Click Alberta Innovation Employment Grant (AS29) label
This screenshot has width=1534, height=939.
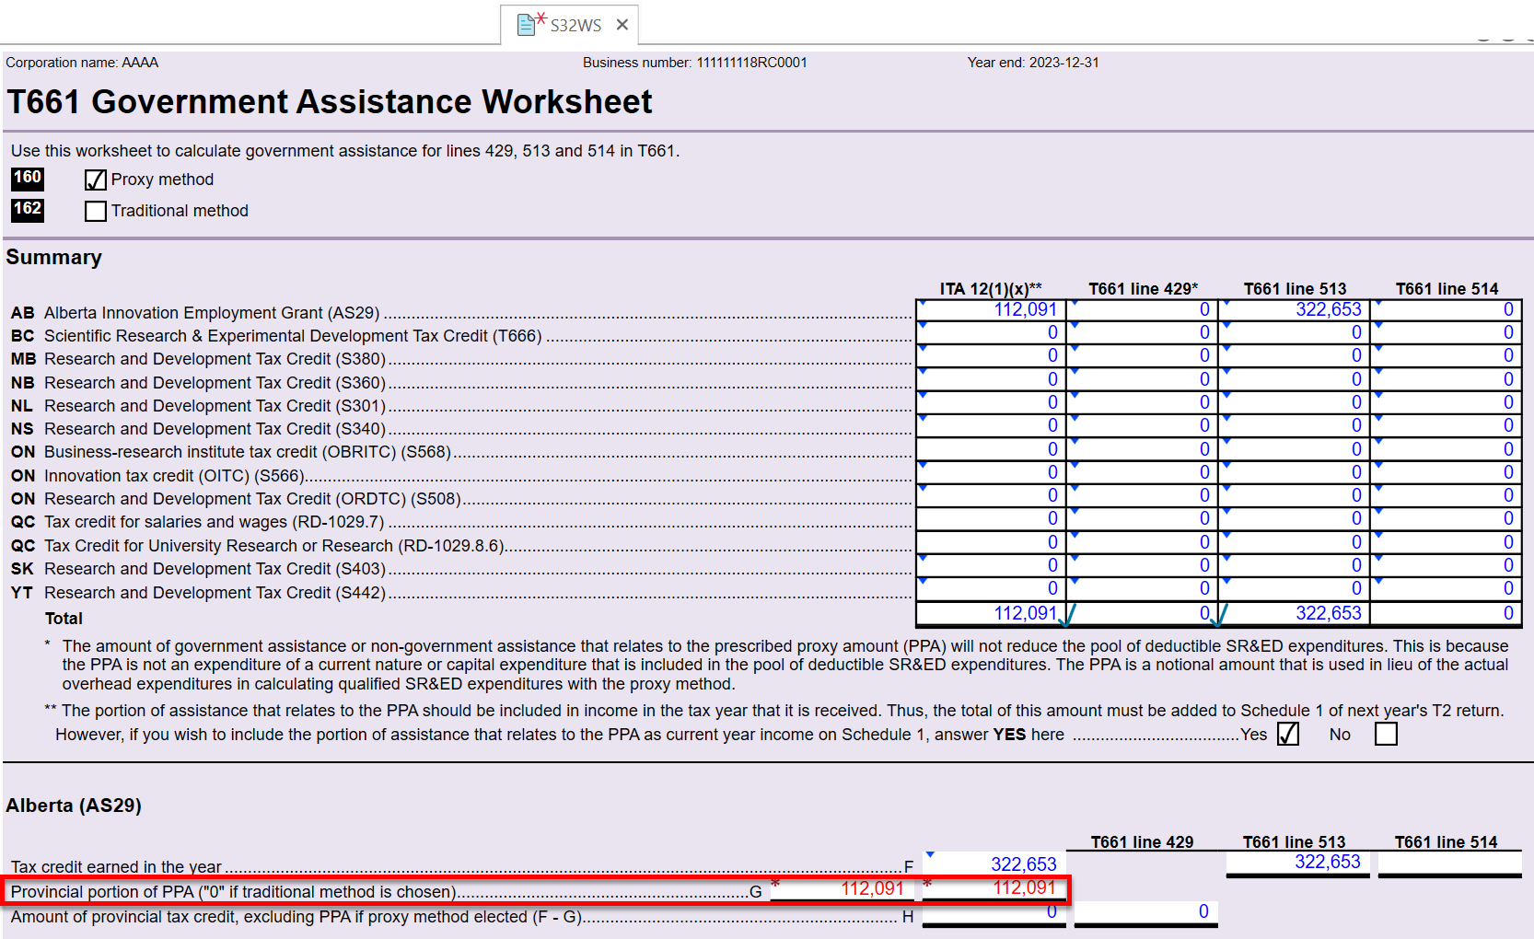click(x=212, y=313)
